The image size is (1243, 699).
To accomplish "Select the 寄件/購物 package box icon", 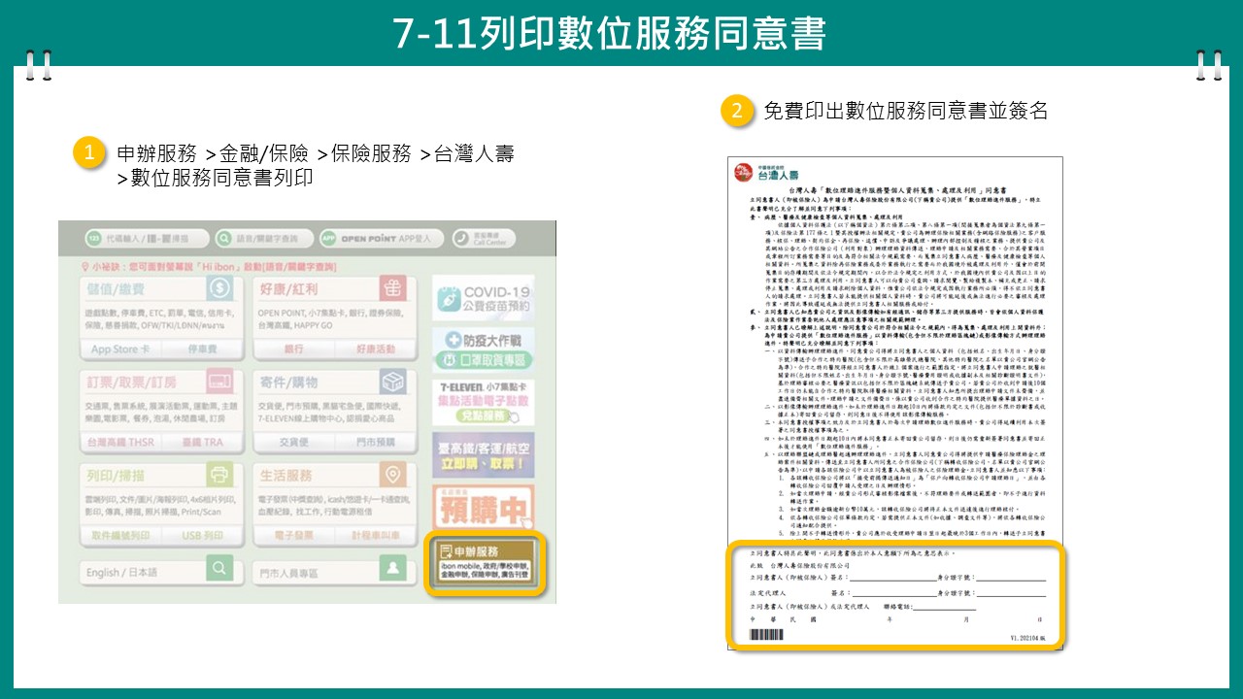I will click(x=392, y=383).
